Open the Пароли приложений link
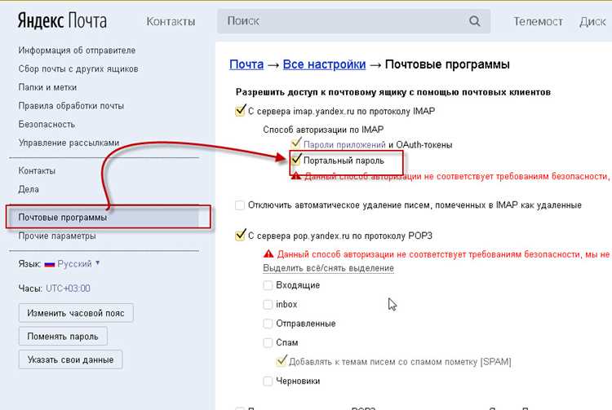 click(344, 145)
